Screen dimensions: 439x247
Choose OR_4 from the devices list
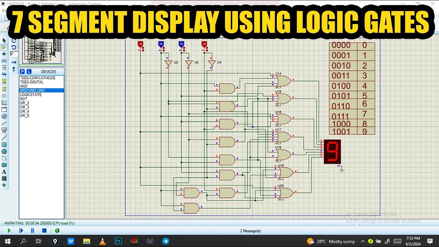click(41, 111)
